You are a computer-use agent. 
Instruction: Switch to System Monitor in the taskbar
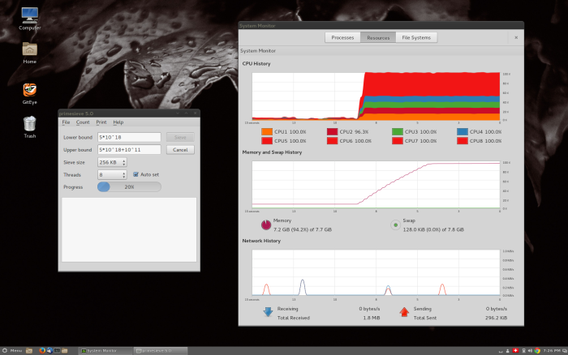pyautogui.click(x=105, y=351)
